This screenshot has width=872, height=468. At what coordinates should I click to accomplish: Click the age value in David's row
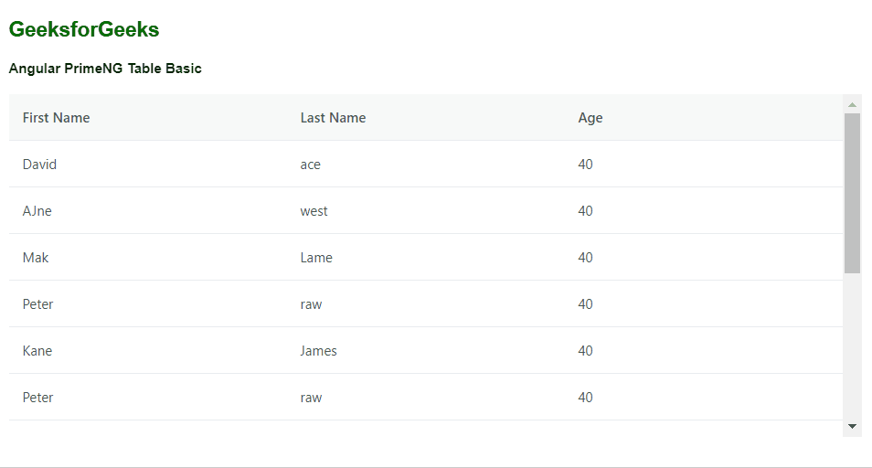point(585,165)
